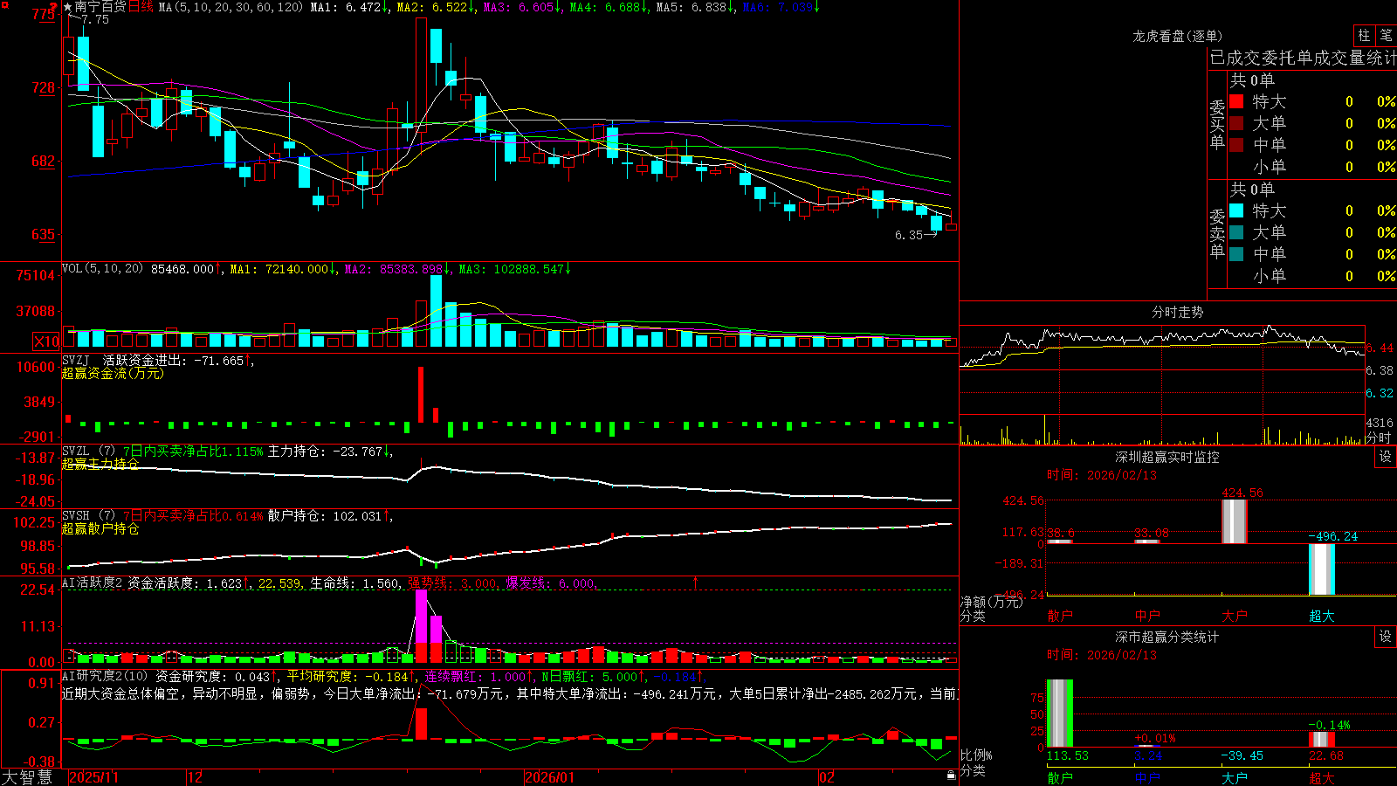
Task: Select the 日线 period label
Action: coord(141,7)
